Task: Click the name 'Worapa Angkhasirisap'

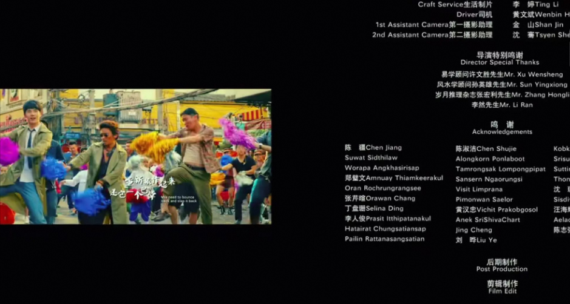Action: [x=382, y=168]
